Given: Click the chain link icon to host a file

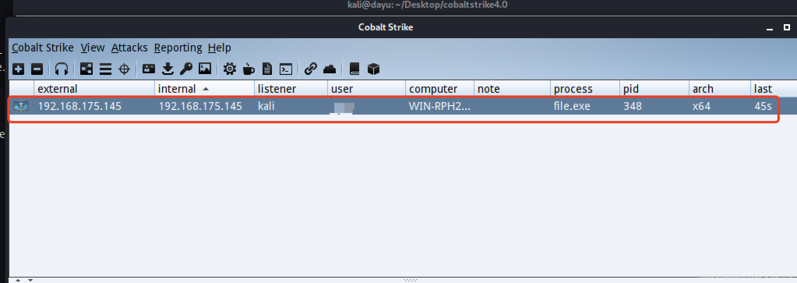Looking at the screenshot, I should [x=310, y=69].
